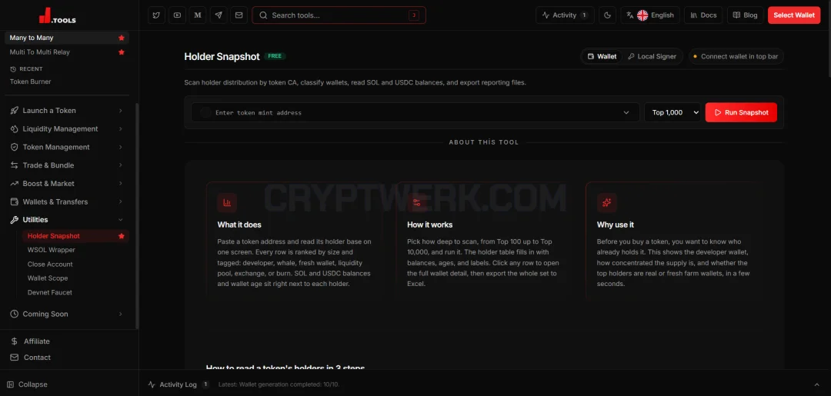Expand the Wallets & Transfers chevron

(121, 201)
